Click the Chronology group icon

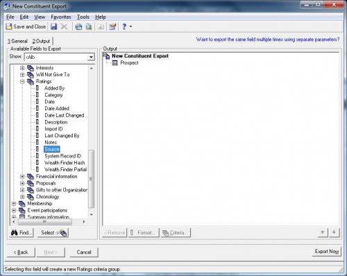[x=31, y=197]
